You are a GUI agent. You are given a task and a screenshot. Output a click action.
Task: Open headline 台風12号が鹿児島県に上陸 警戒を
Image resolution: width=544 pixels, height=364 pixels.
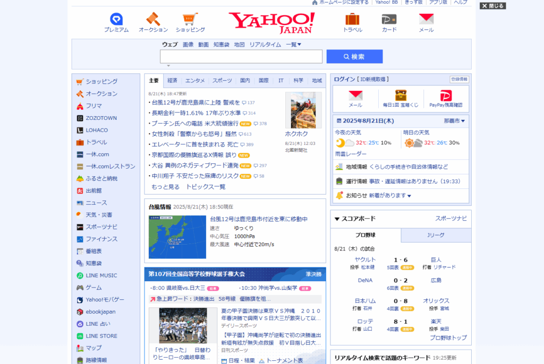click(x=195, y=102)
